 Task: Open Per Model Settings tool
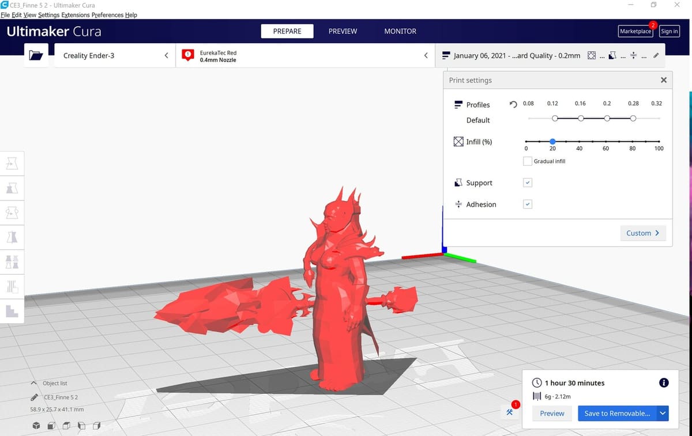point(12,261)
